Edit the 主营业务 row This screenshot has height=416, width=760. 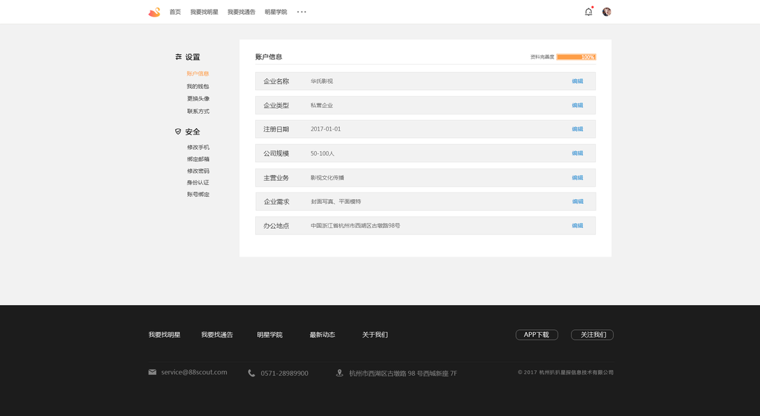coord(577,177)
